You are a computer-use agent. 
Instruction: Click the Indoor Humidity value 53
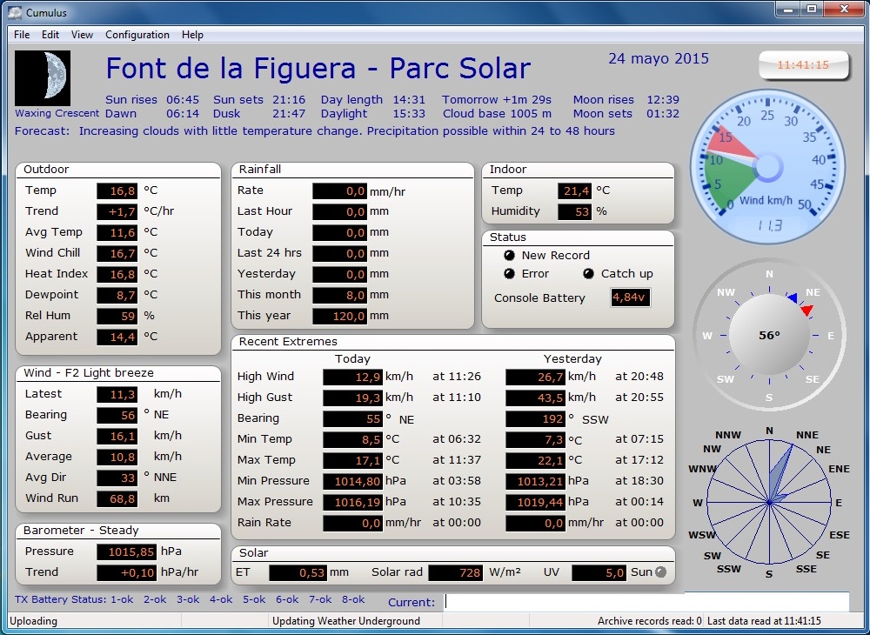pyautogui.click(x=574, y=212)
